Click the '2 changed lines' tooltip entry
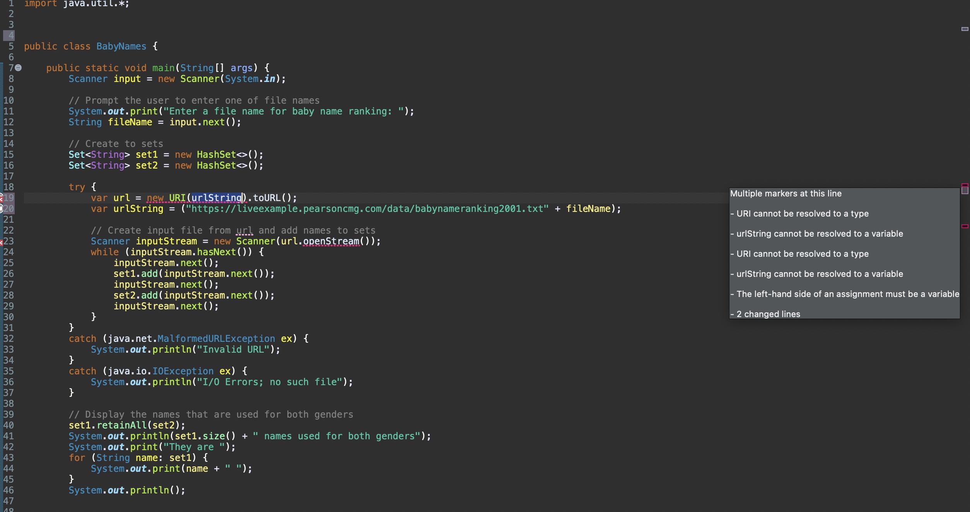 pyautogui.click(x=768, y=314)
